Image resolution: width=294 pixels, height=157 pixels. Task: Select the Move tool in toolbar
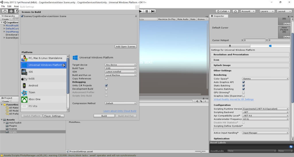point(11,11)
